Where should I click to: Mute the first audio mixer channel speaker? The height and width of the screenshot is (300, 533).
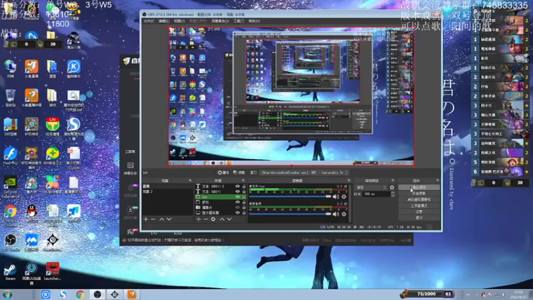pos(336,197)
